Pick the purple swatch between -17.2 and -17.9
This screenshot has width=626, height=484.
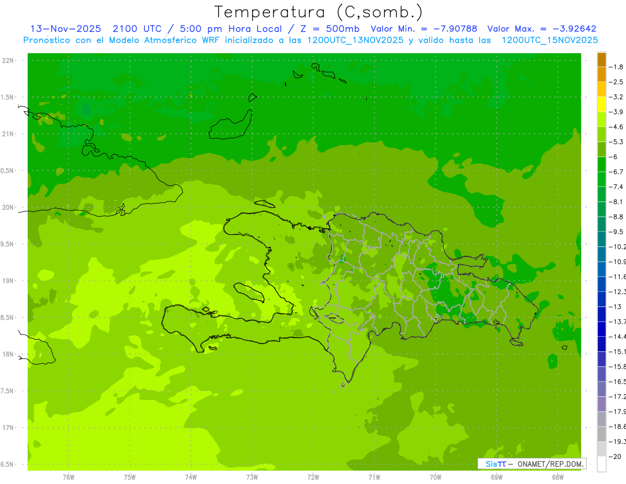click(x=601, y=404)
